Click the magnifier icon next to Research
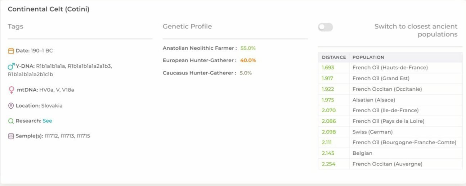 (x=11, y=121)
